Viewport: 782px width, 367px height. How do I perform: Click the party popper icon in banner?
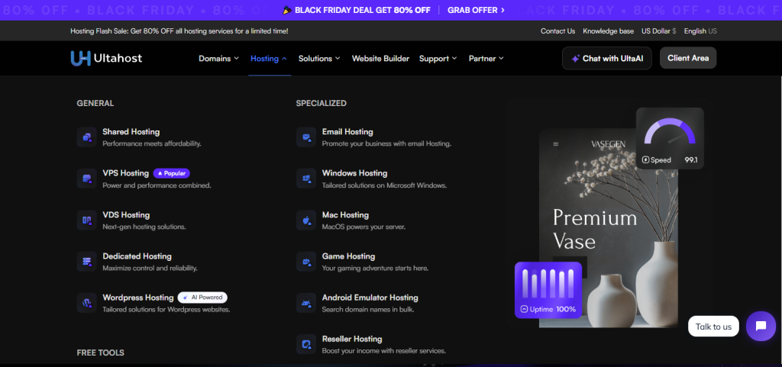[287, 10]
